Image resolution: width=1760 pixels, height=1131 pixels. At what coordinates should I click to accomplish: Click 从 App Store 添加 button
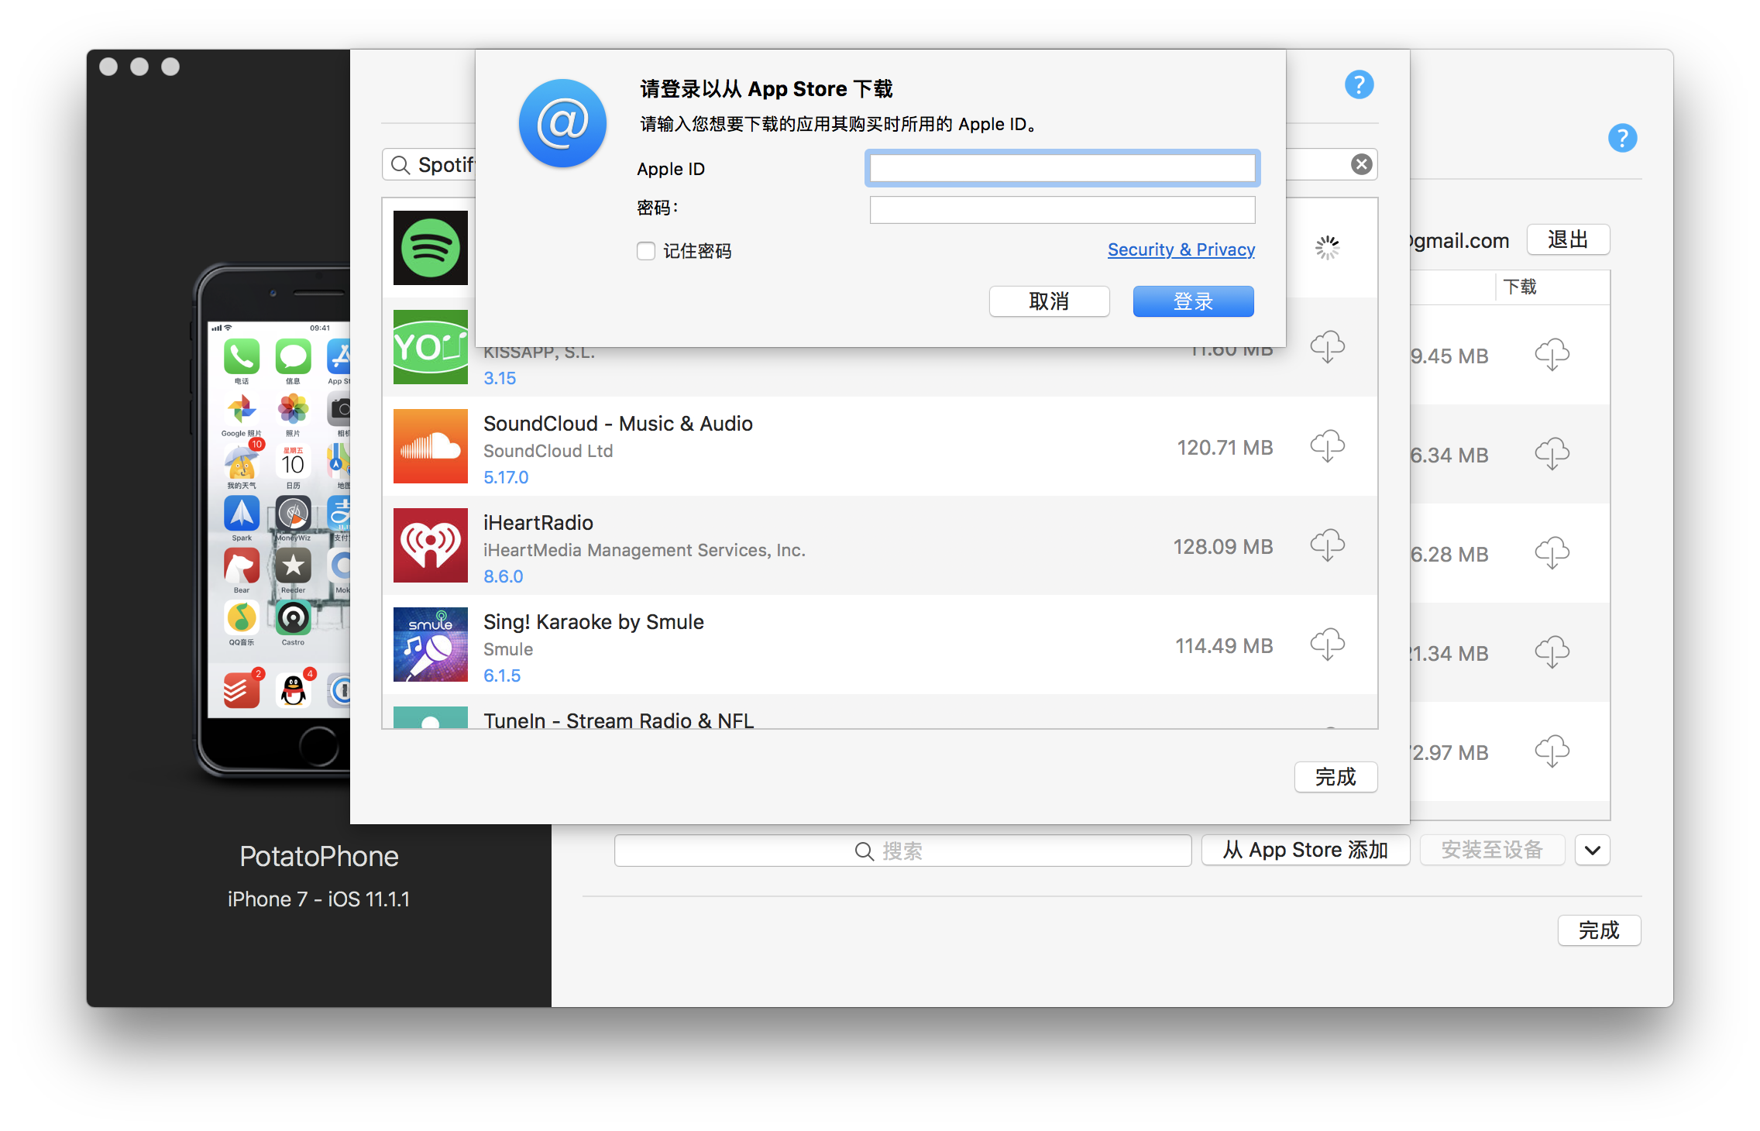1305,851
